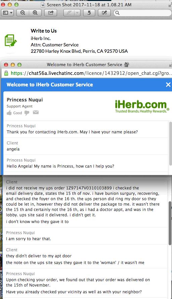
Task: Click the green Write to Us document icon
Action: [11, 40]
